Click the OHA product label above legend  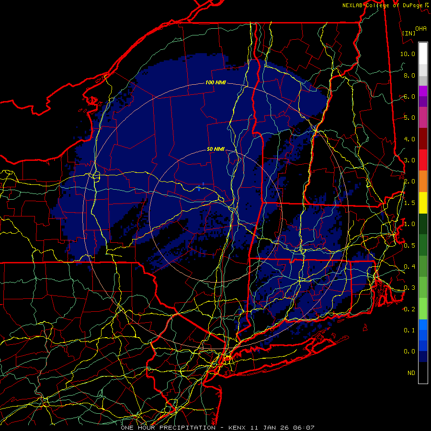tap(421, 28)
